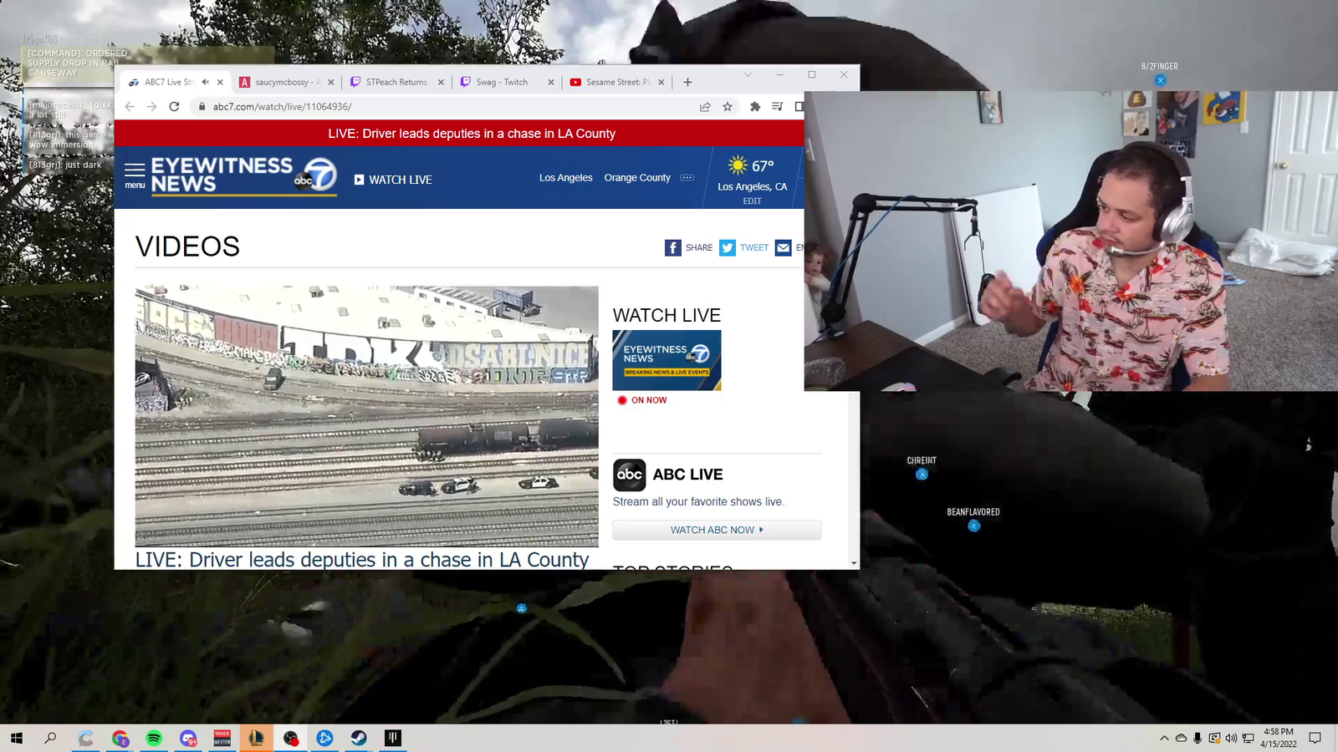Close the saucymcbossy tab

pos(331,82)
